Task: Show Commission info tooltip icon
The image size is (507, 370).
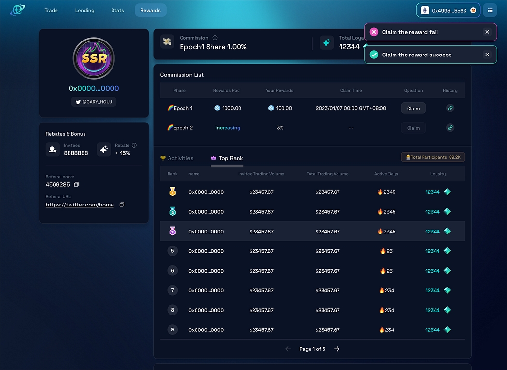Action: [x=215, y=38]
